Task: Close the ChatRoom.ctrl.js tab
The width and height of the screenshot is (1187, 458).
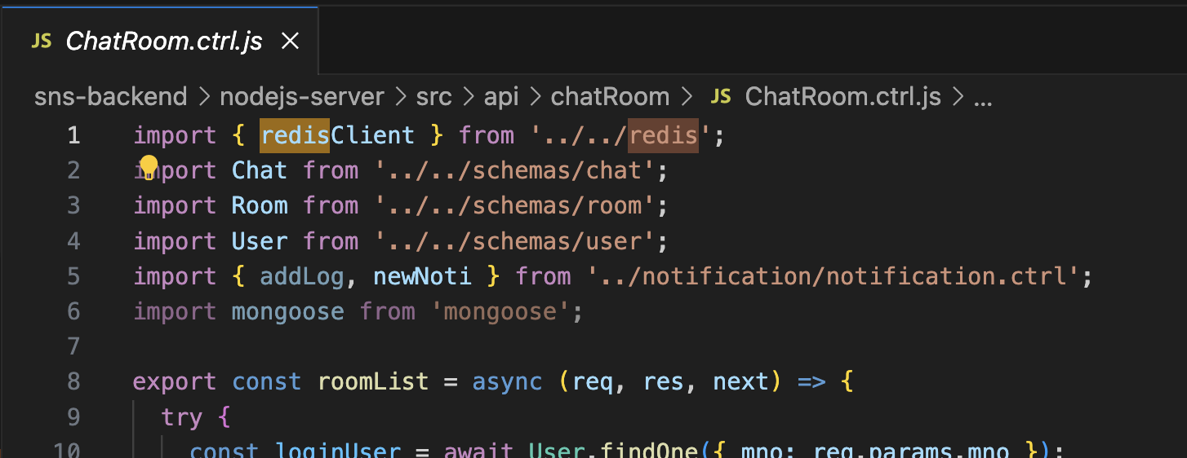Action: click(x=290, y=42)
